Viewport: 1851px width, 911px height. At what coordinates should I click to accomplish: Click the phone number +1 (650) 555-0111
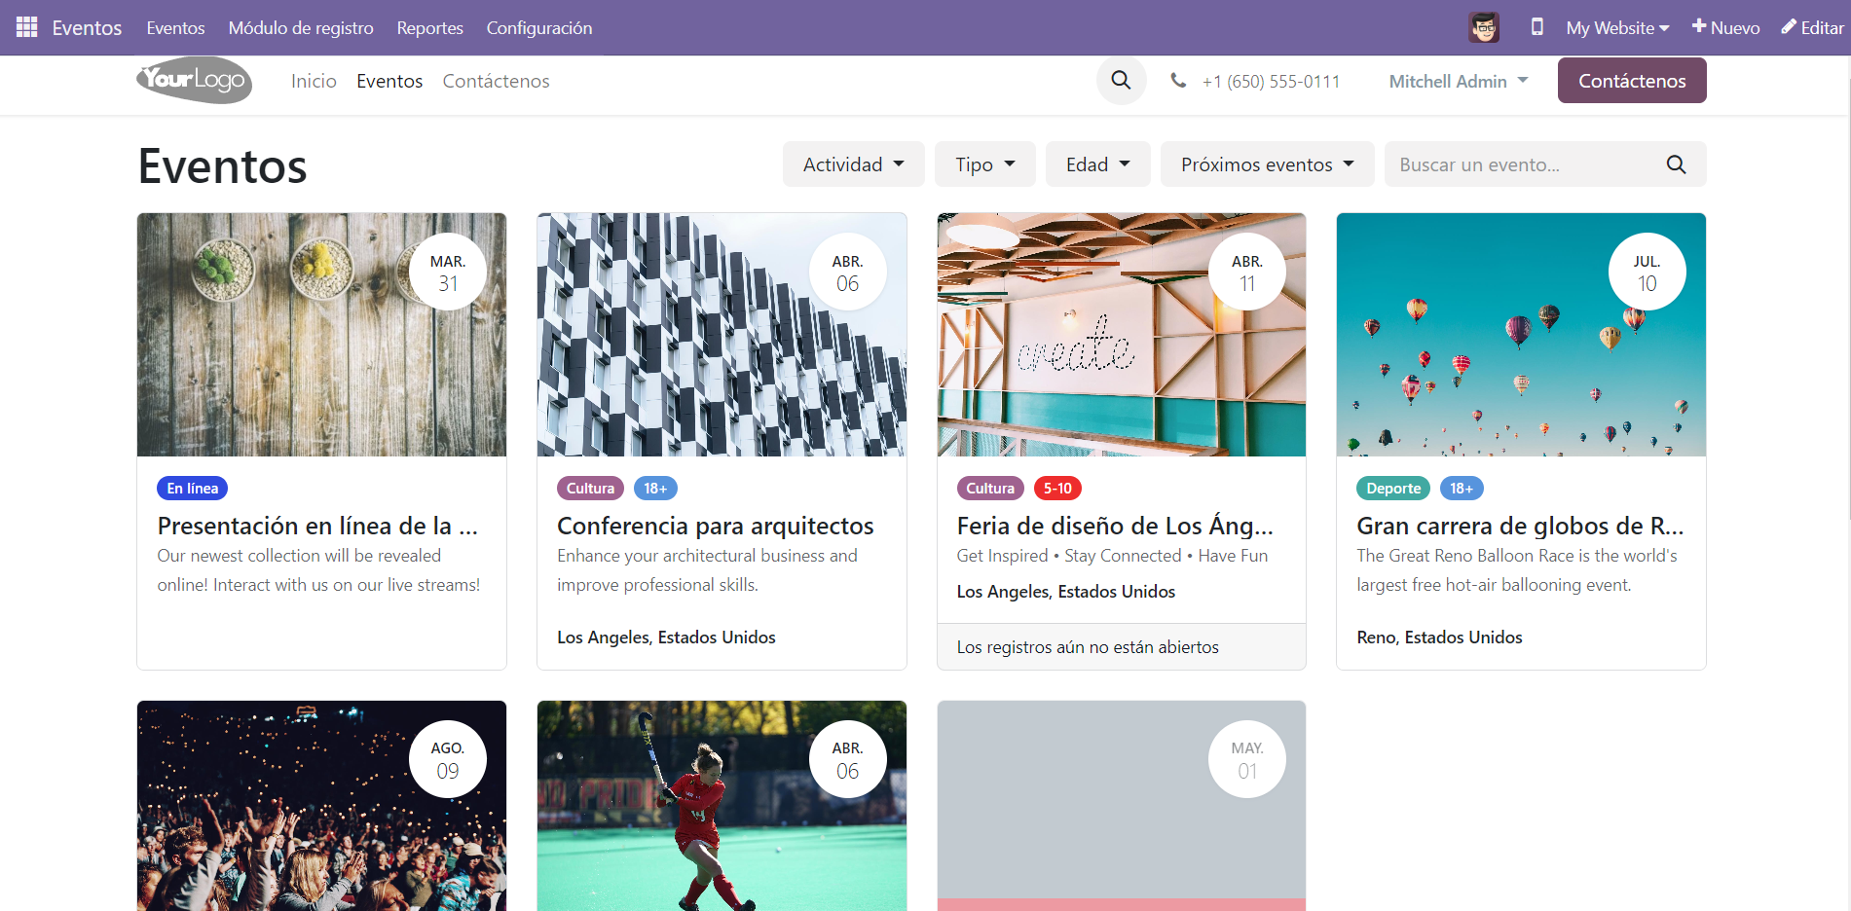(1271, 82)
